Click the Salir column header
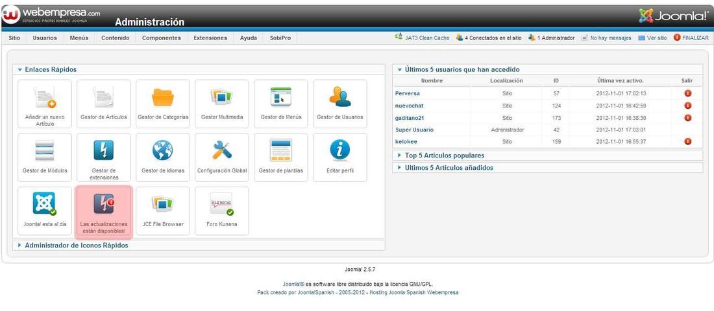Image resolution: width=714 pixels, height=311 pixels. coord(687,80)
